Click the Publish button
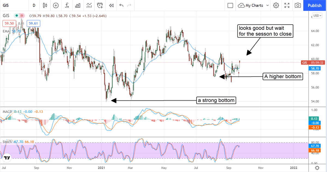 click(x=314, y=5)
